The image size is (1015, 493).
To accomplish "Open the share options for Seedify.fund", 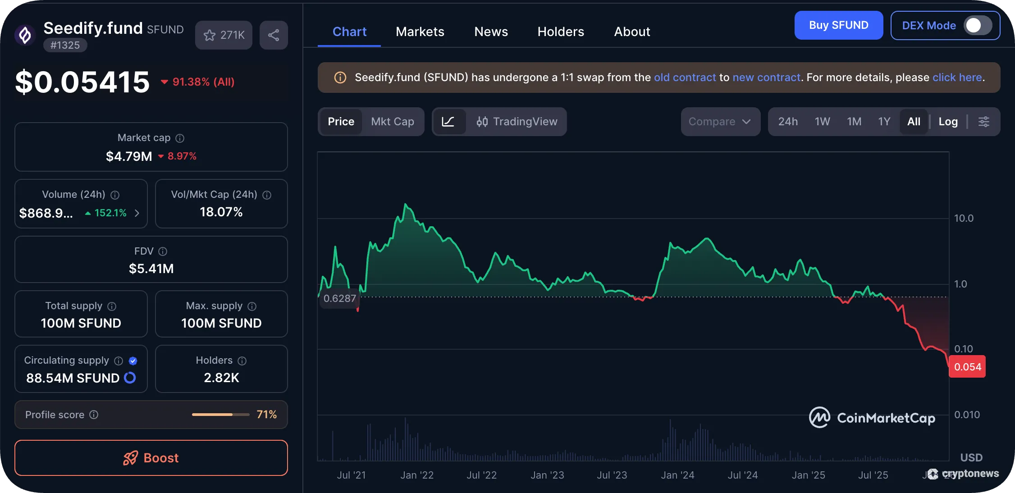I will click(274, 35).
